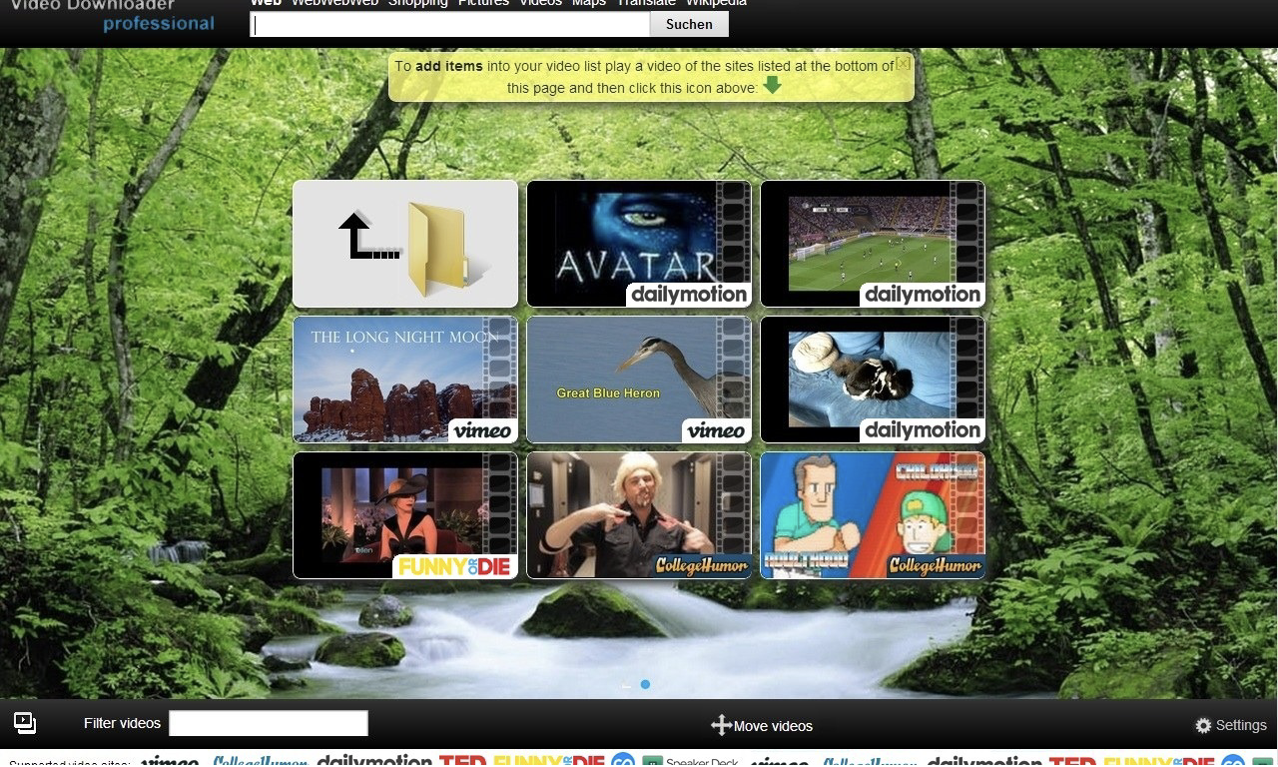
Task: Click the Suchen search button
Action: pyautogui.click(x=689, y=24)
